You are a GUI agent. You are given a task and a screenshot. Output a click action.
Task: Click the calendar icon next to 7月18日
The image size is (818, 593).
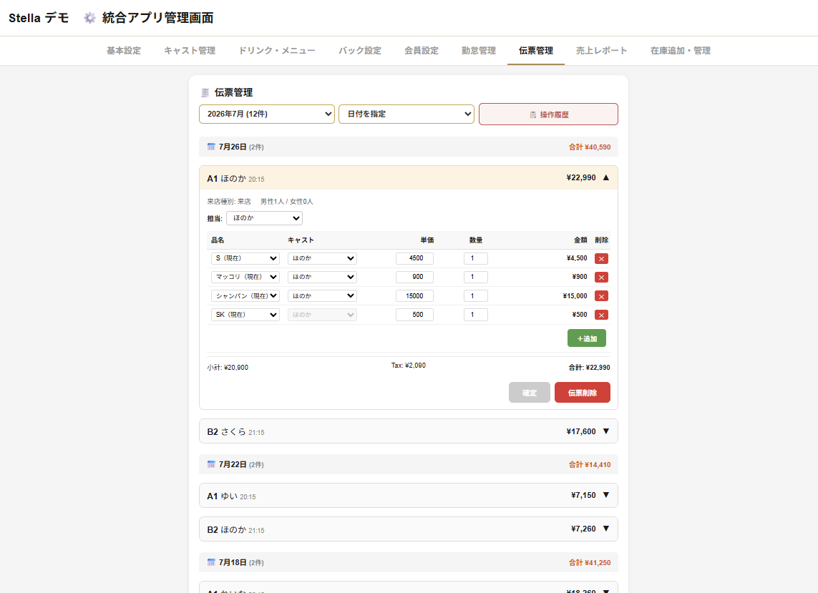point(211,562)
